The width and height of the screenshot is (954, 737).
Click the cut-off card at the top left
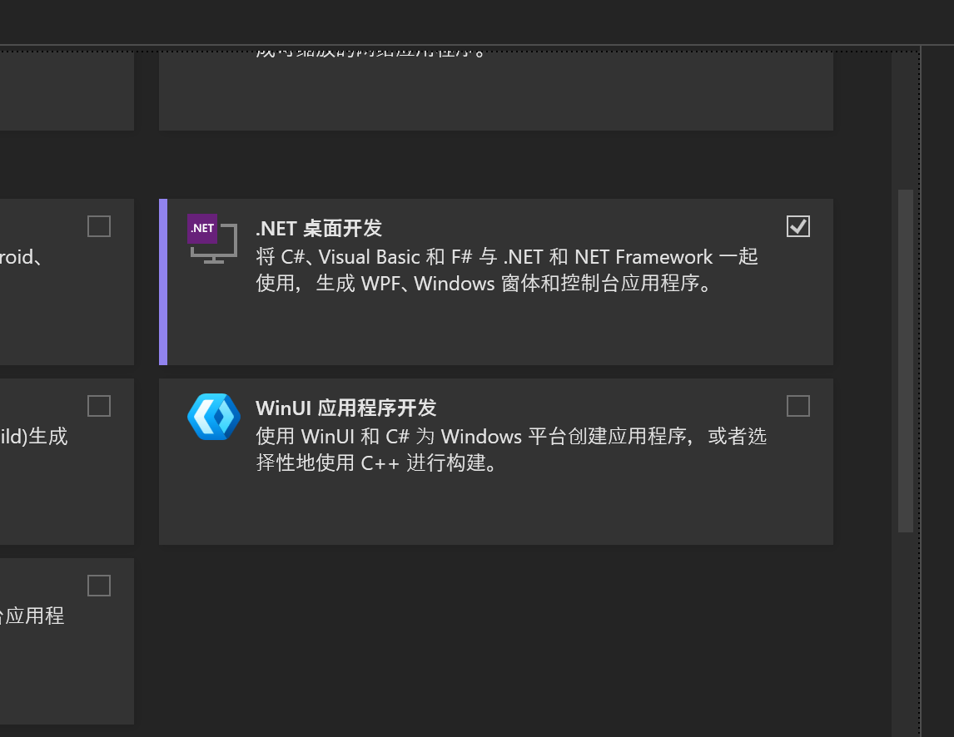tap(67, 92)
